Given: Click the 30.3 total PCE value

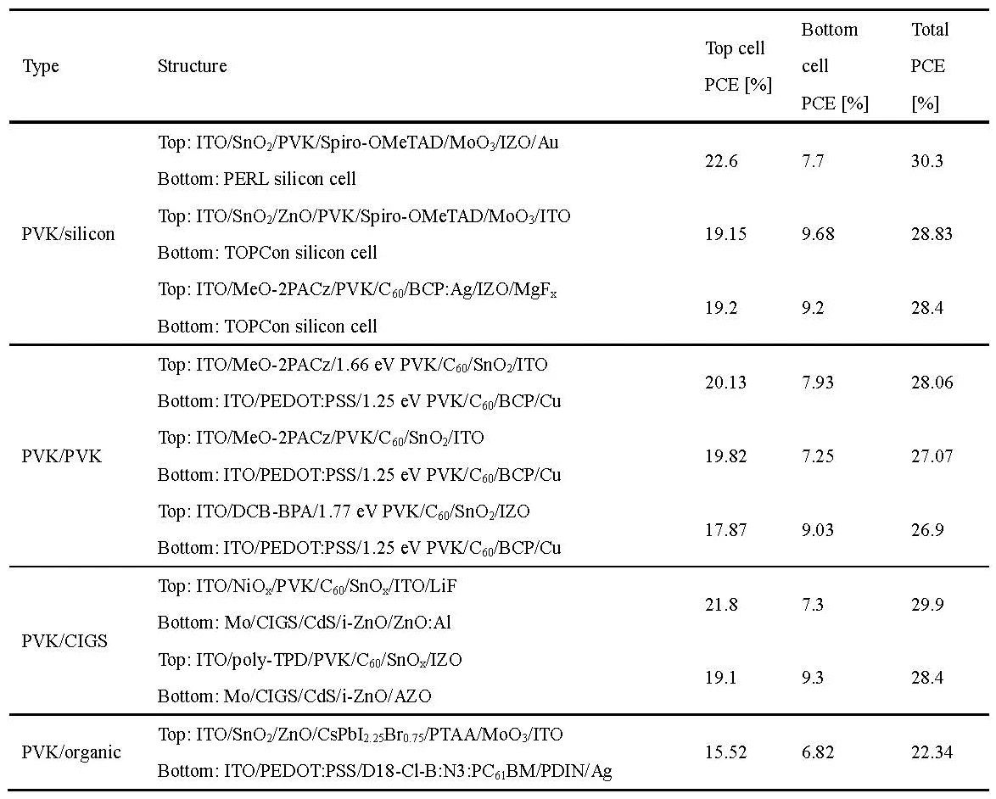Looking at the screenshot, I should (x=926, y=161).
